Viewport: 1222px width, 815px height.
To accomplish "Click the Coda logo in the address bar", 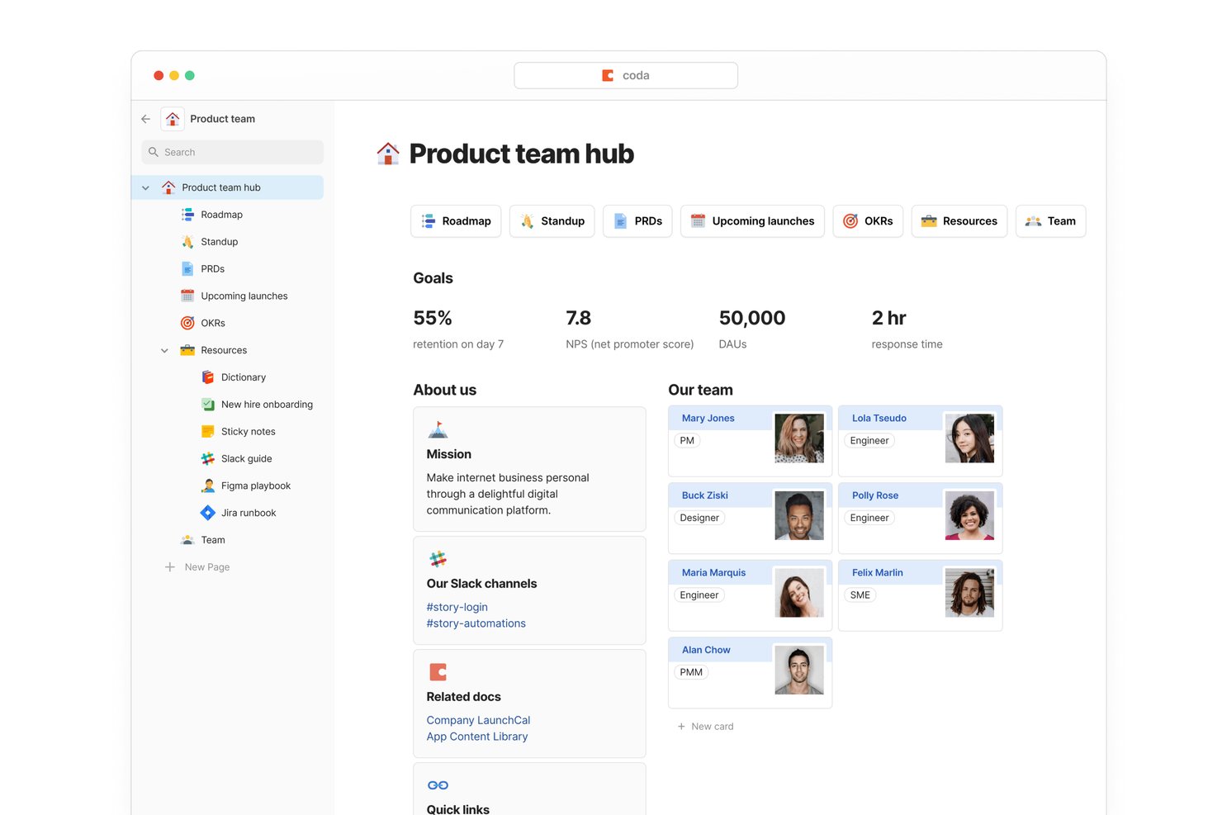I will click(x=608, y=75).
